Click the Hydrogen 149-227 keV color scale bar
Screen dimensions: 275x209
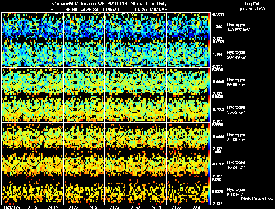point(209,26)
